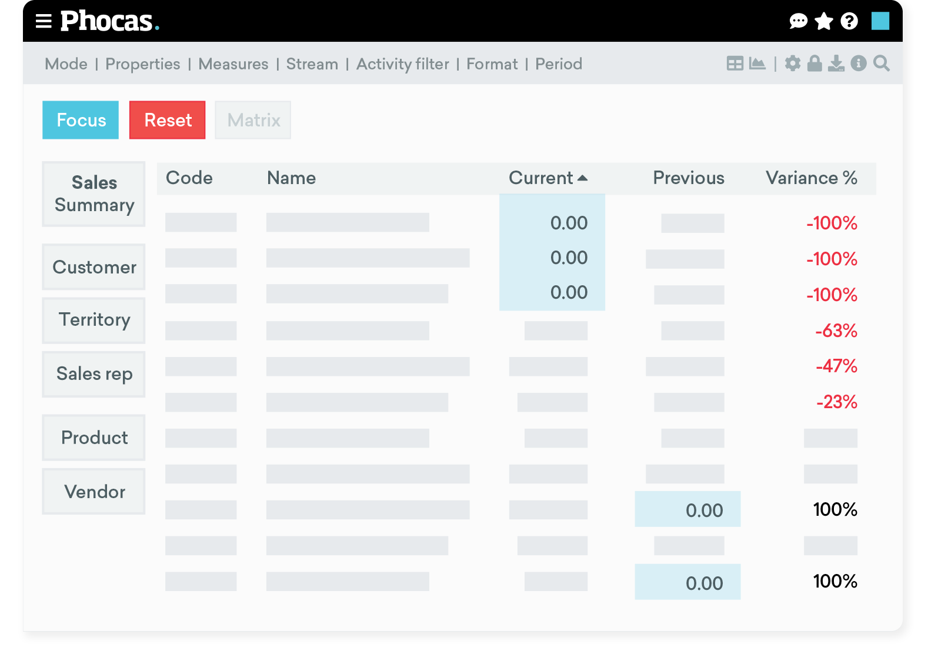This screenshot has height=664, width=928.
Task: Click the blue user profile square
Action: (880, 21)
